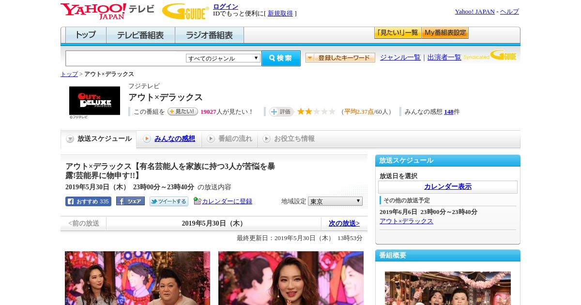
Task: Open the left broadcast photo thumbnail
Action: pos(138,278)
